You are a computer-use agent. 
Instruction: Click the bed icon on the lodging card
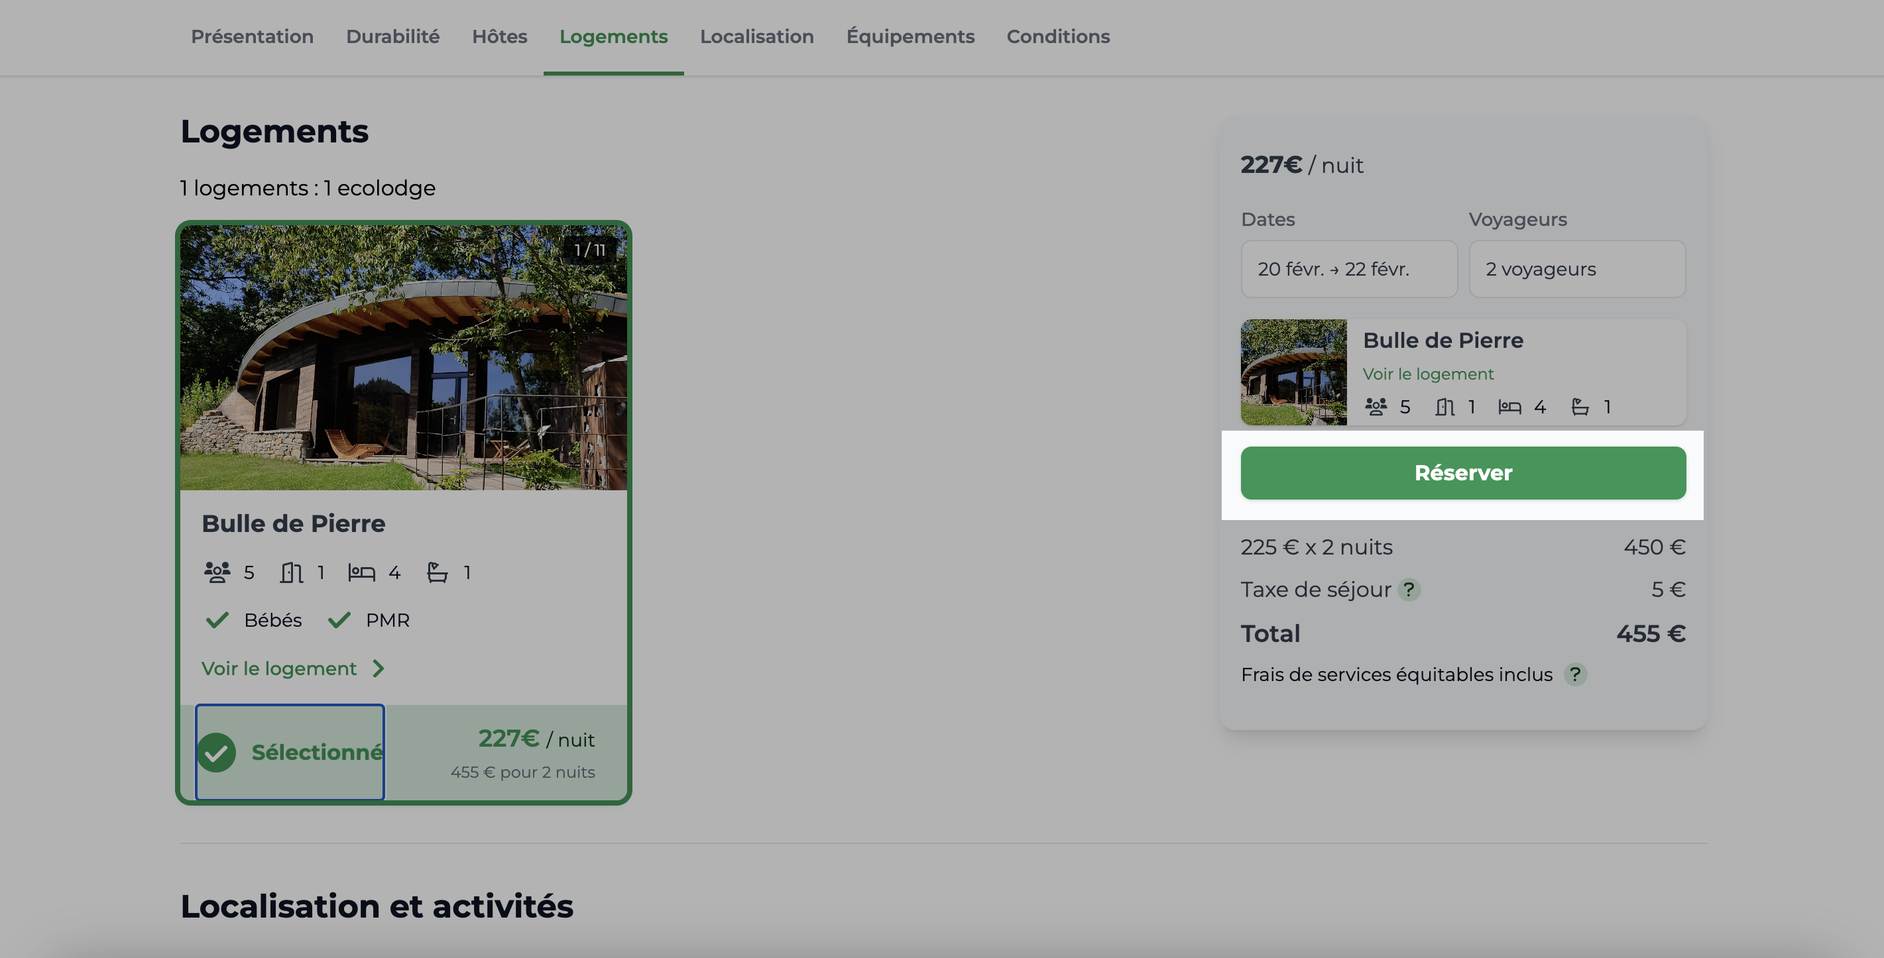361,572
